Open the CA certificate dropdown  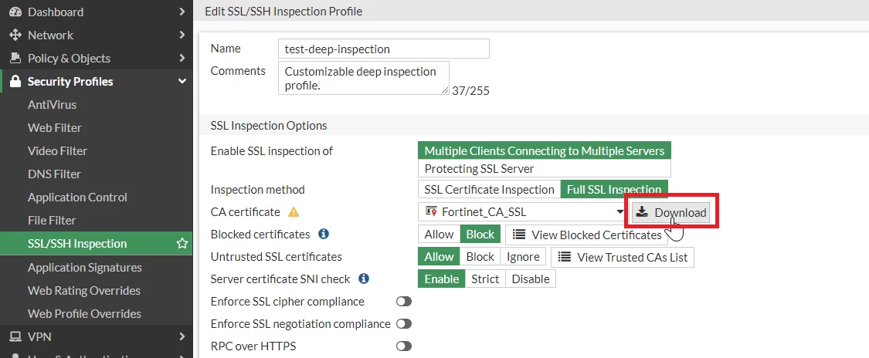click(620, 212)
